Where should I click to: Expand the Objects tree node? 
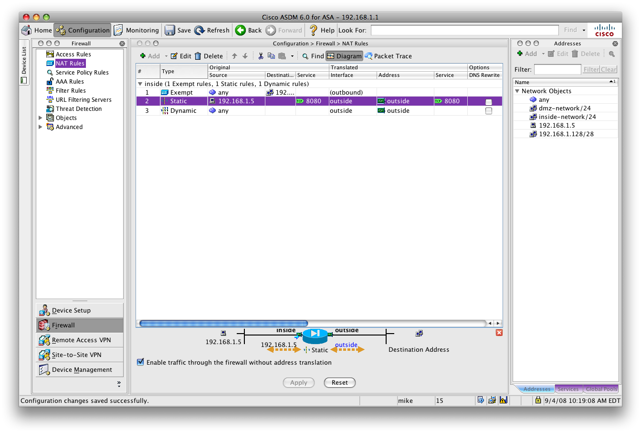click(41, 118)
